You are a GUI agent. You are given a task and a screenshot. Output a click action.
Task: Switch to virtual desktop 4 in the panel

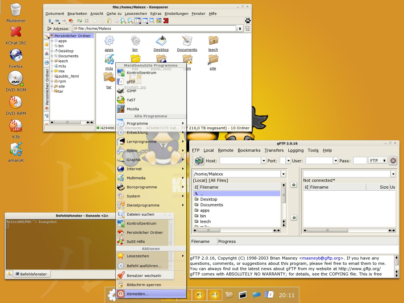(215, 295)
